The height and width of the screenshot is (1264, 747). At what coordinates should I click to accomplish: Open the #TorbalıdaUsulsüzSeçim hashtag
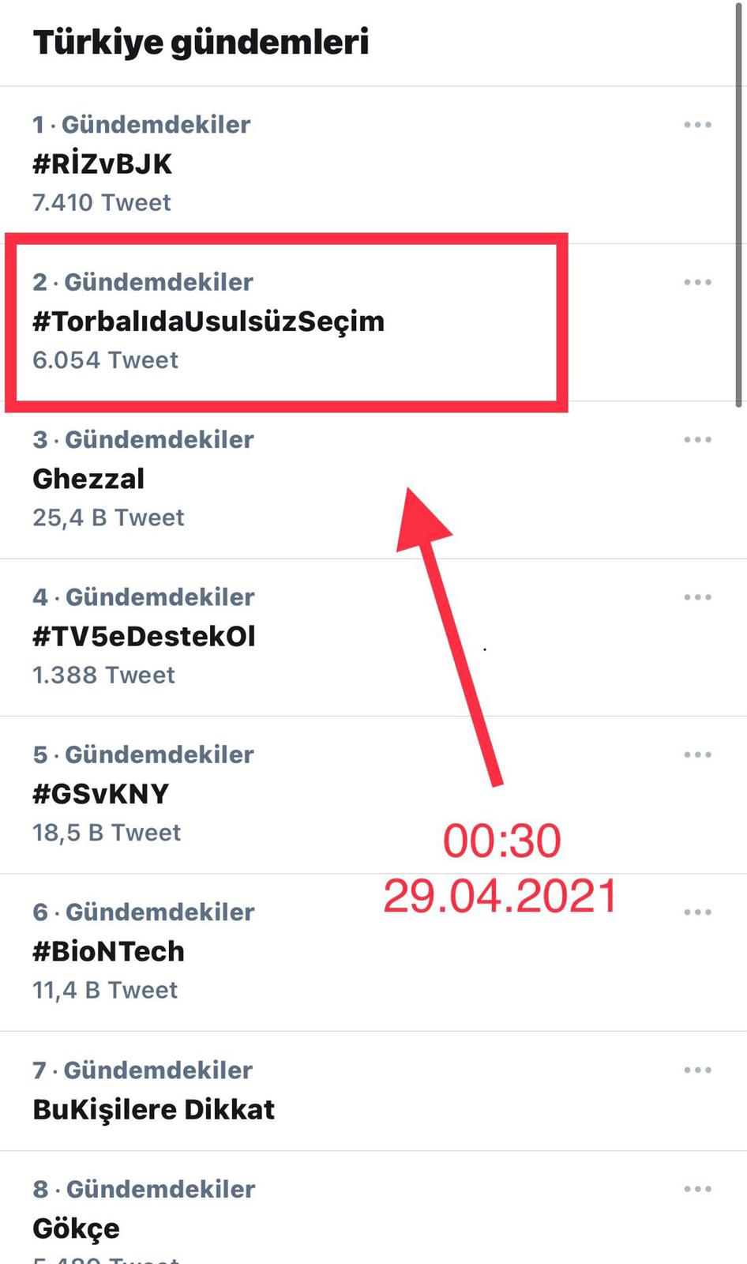pos(208,322)
